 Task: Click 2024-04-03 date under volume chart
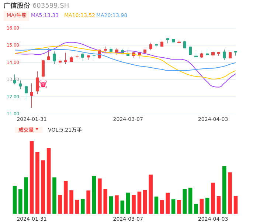point(213,219)
